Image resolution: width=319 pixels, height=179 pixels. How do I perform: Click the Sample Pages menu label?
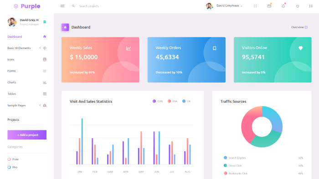16,105
